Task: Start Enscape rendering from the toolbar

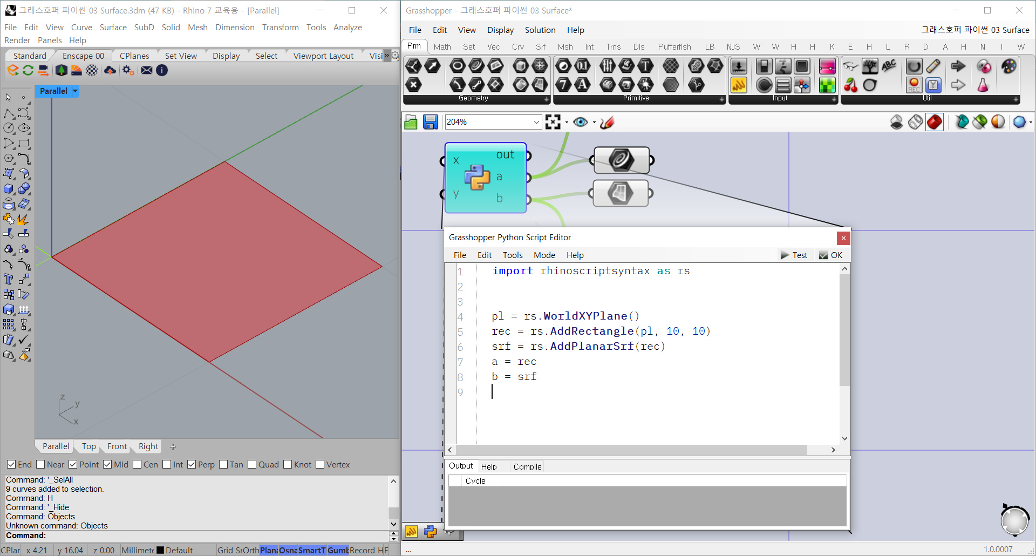Action: pyautogui.click(x=12, y=70)
